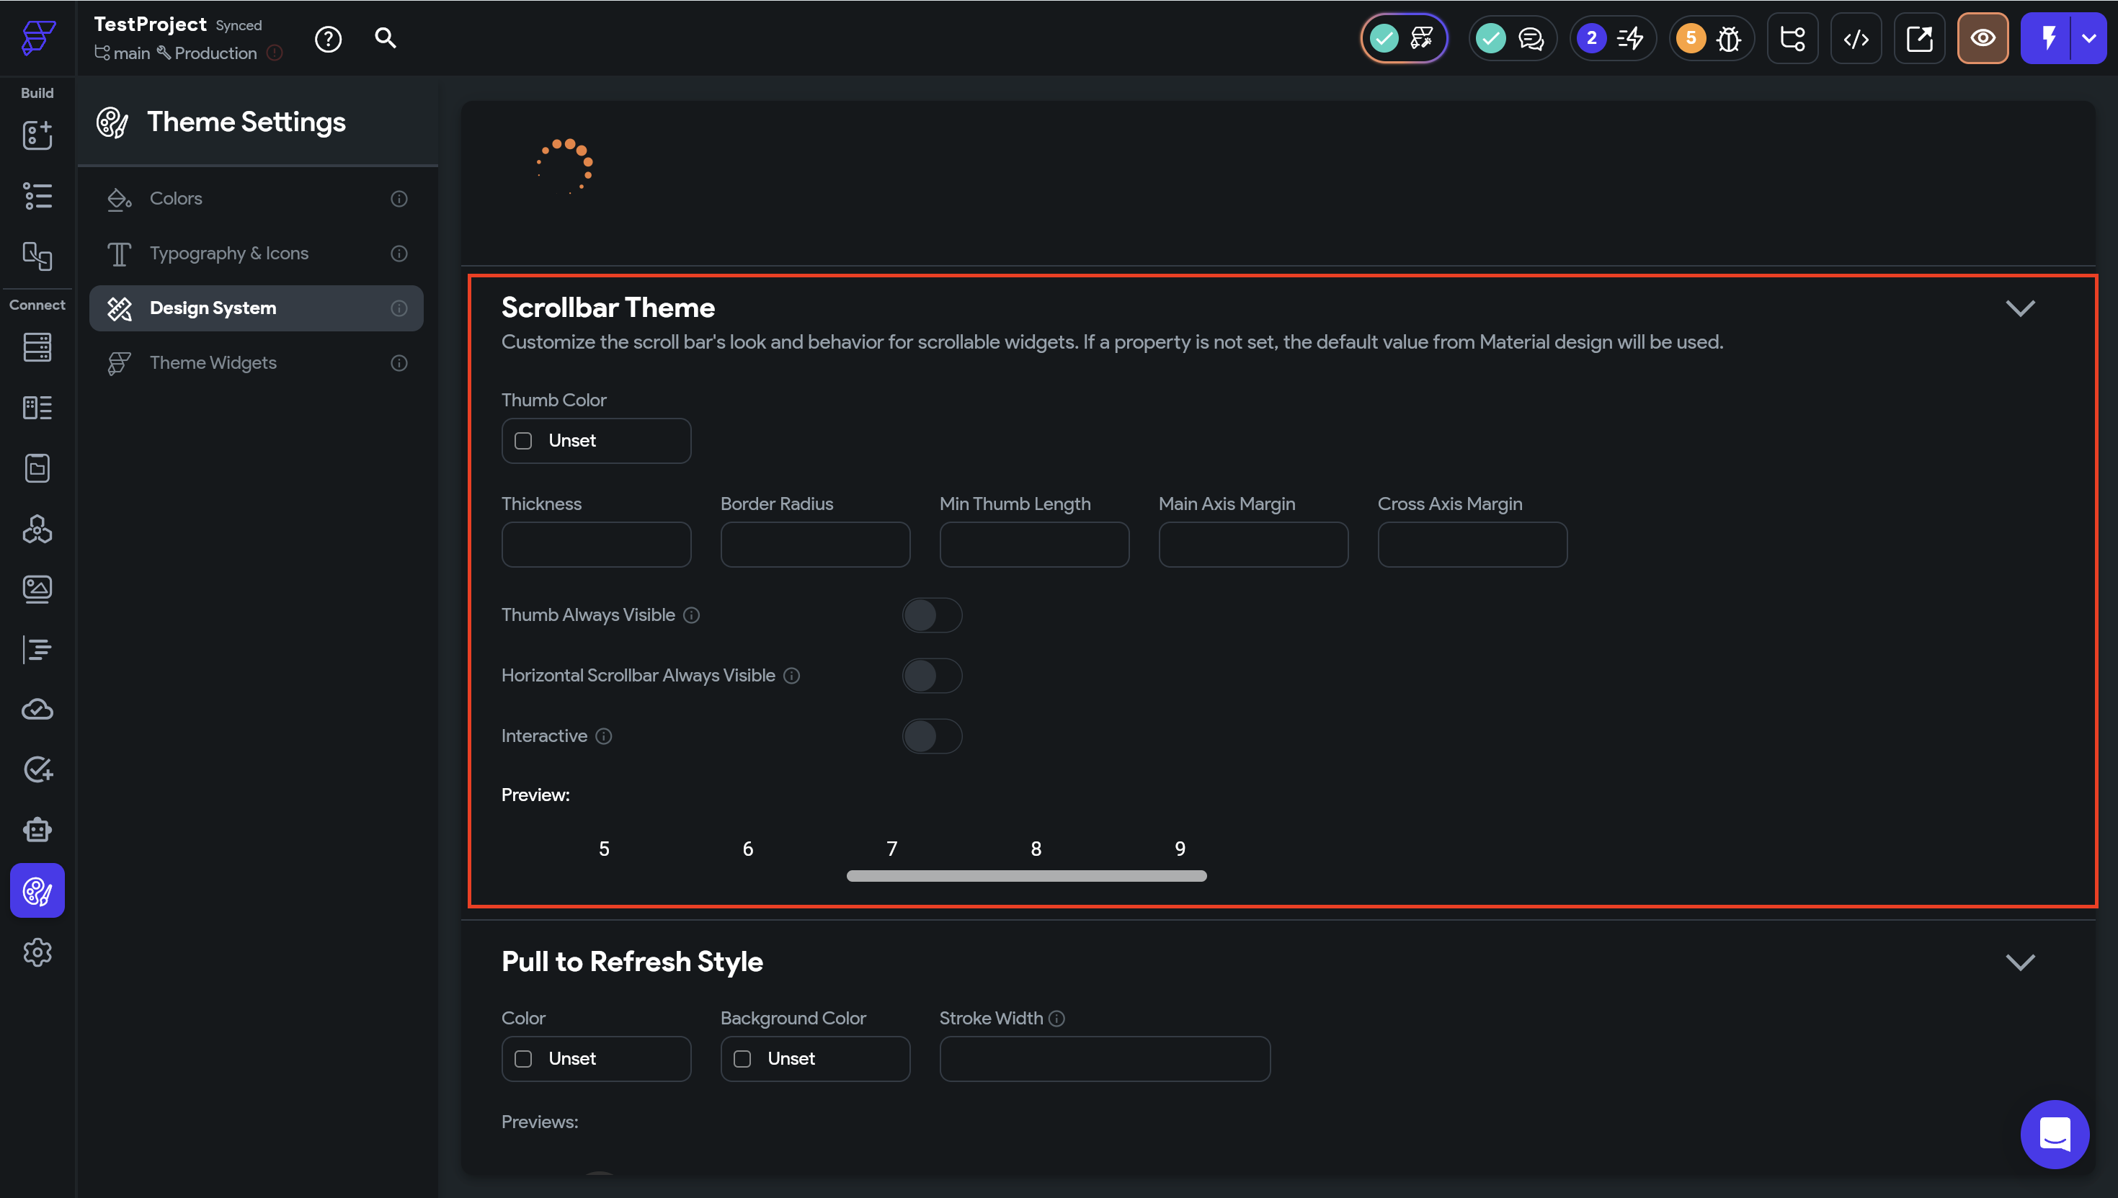Click the branching icon in top bar
This screenshot has width=2118, height=1198.
tap(1792, 39)
